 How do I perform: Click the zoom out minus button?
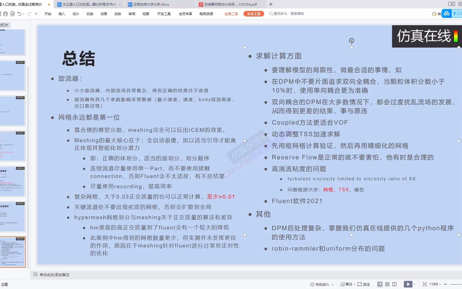(445, 284)
